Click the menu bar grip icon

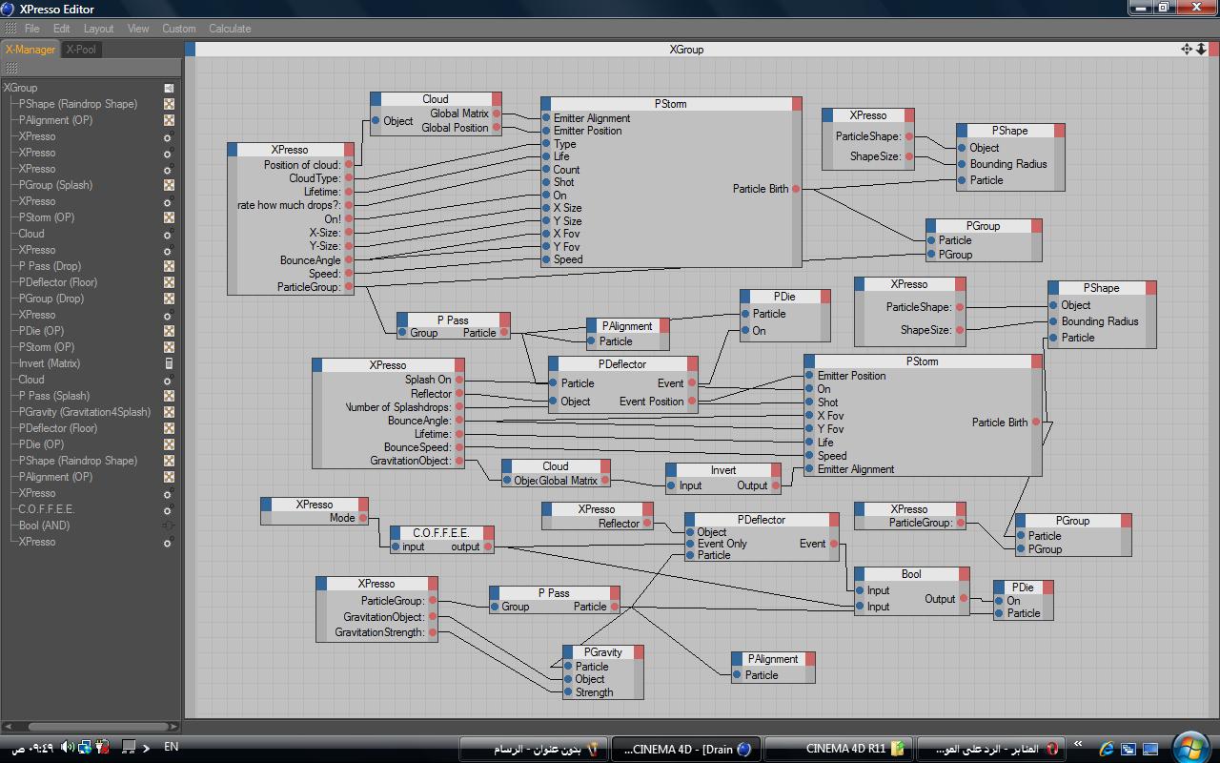tap(10, 29)
